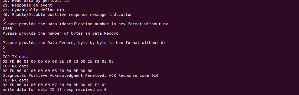Click the '6E' positive response byte
Image resolution: width=299 pixels, height=95 pixels.
(90, 85)
